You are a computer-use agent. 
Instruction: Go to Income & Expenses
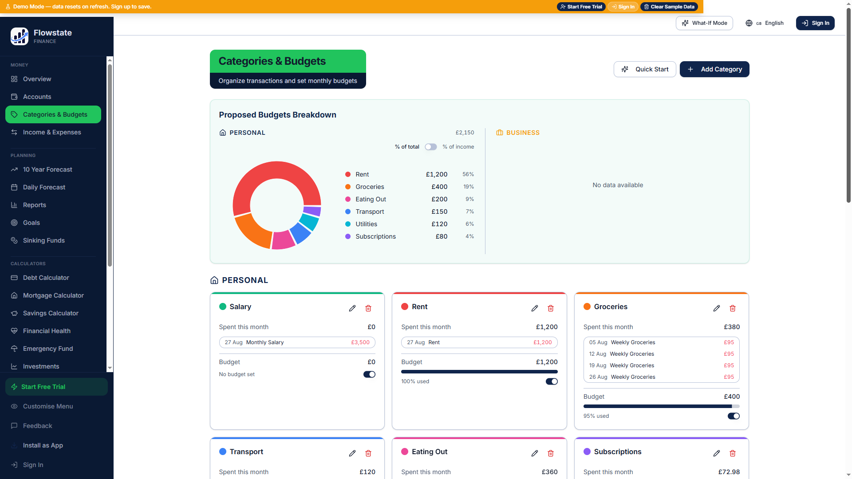click(53, 132)
